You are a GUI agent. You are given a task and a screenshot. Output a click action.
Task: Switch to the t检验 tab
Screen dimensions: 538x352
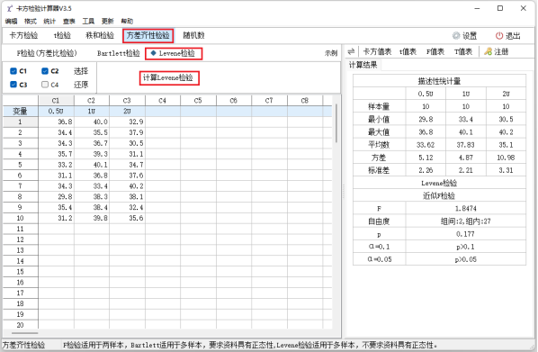tap(62, 35)
